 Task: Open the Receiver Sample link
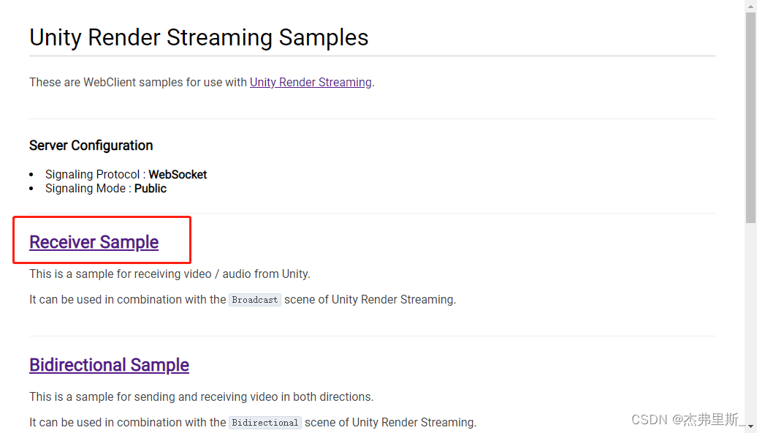[x=94, y=242]
